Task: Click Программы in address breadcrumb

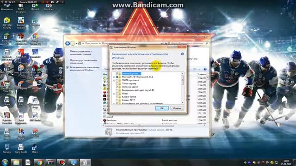Action: tap(92, 43)
